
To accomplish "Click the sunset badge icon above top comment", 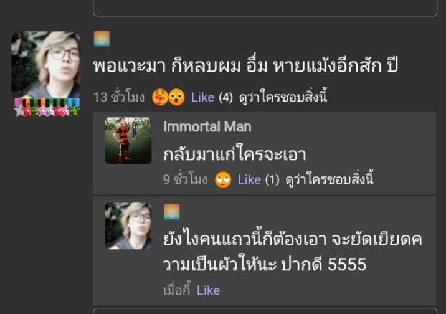I will tap(102, 39).
